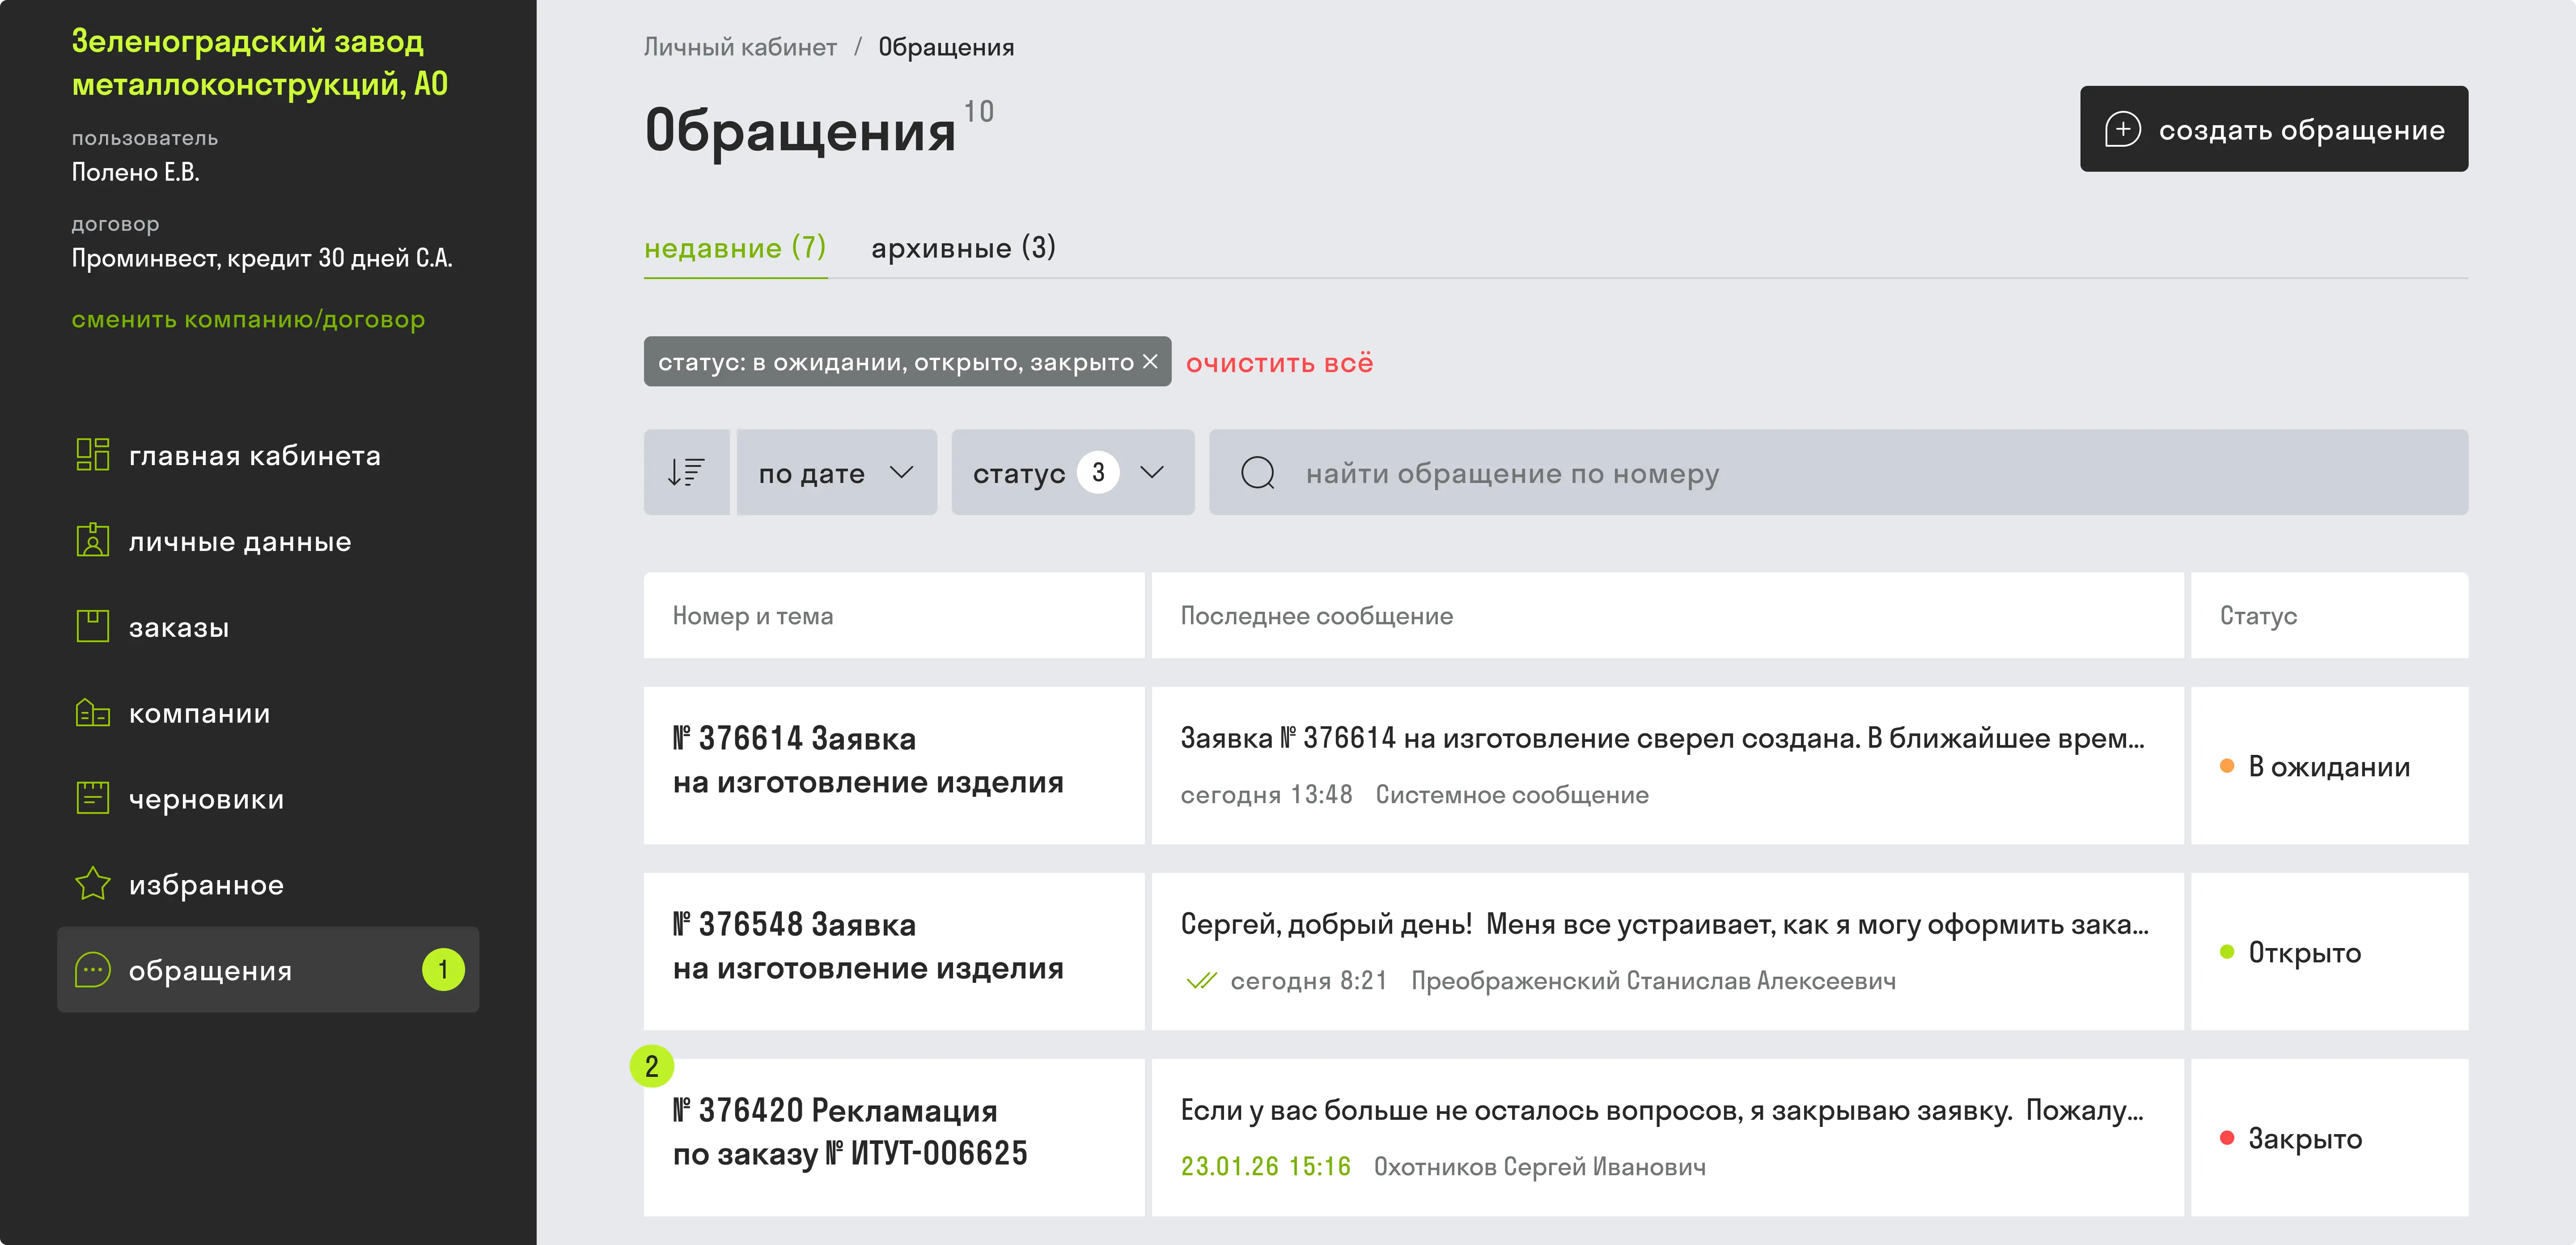Go to компании in sidebar

pyautogui.click(x=268, y=713)
